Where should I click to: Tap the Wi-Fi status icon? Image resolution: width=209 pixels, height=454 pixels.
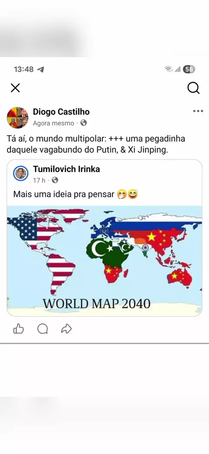pos(169,69)
